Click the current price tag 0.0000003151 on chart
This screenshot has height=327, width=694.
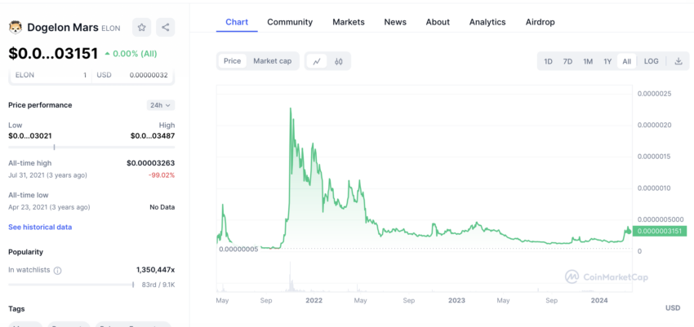tap(660, 231)
